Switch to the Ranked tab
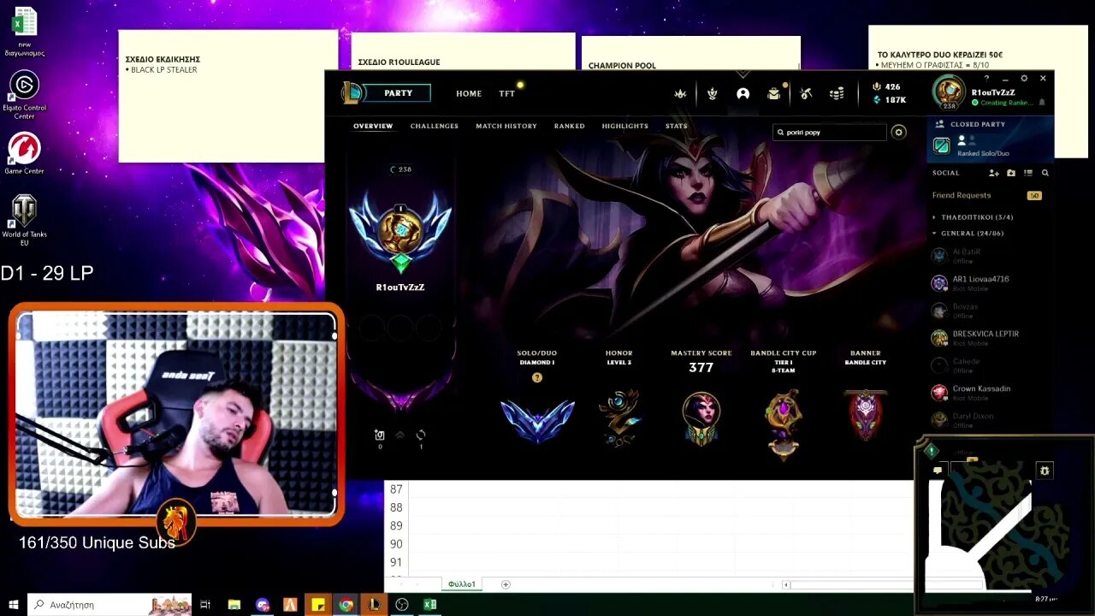The image size is (1095, 616). point(570,126)
